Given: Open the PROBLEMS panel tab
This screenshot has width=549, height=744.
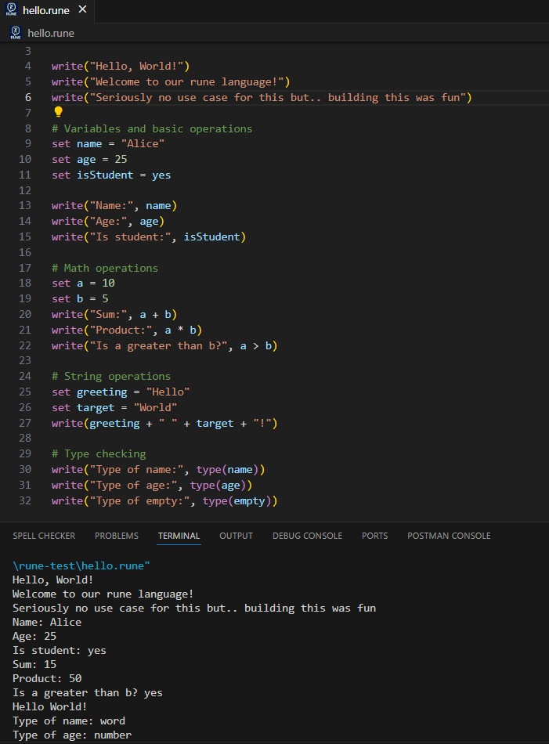Looking at the screenshot, I should coord(117,536).
